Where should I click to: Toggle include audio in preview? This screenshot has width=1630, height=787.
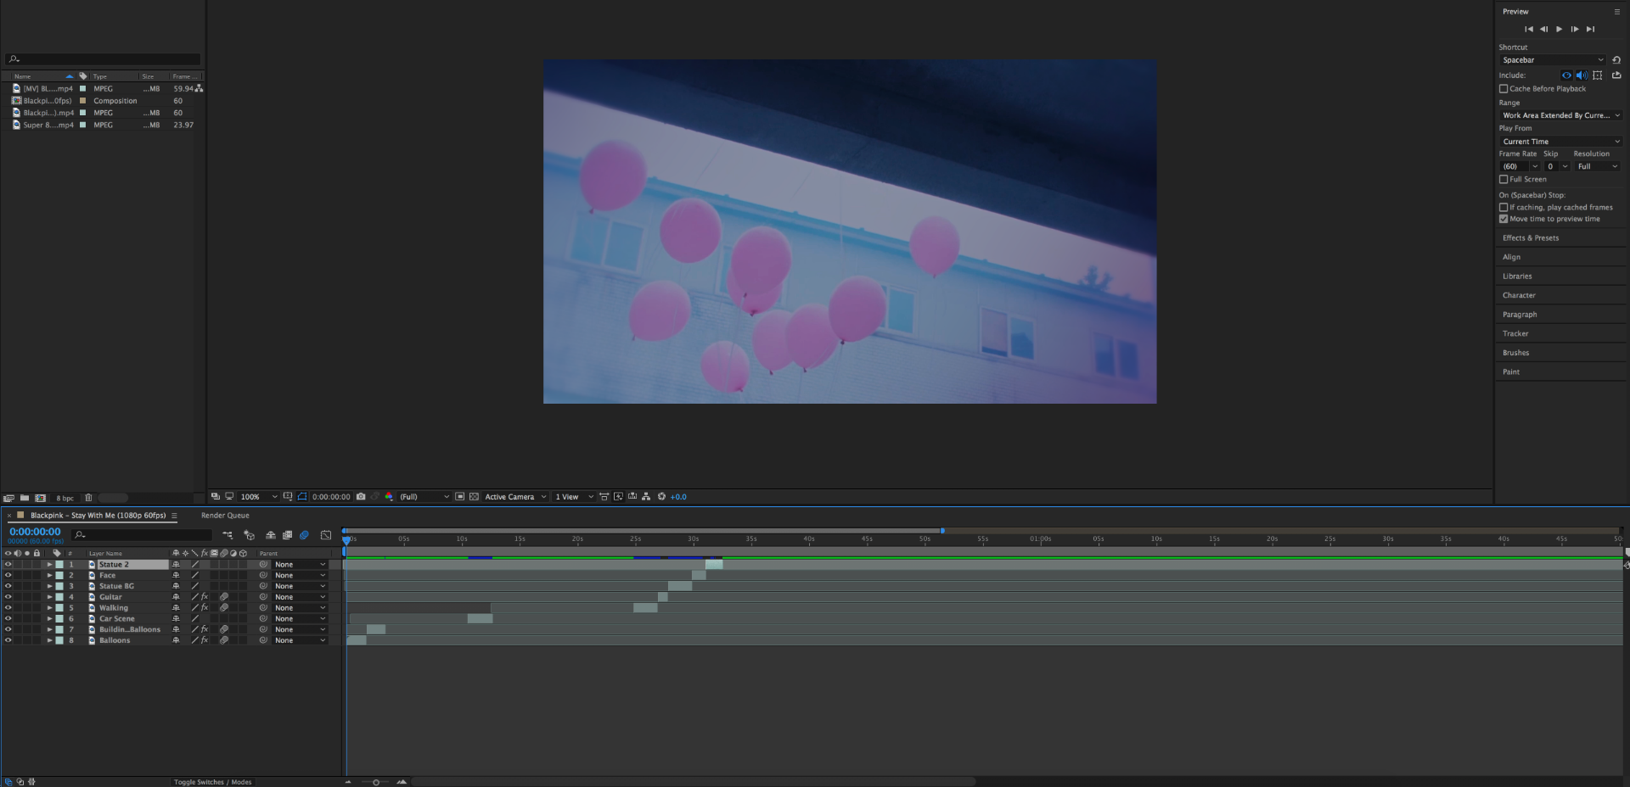[1582, 75]
